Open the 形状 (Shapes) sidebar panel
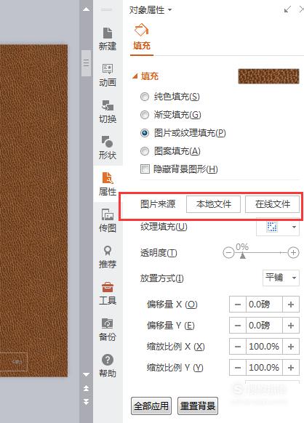Viewport: 304px width, 423px height. [x=108, y=148]
